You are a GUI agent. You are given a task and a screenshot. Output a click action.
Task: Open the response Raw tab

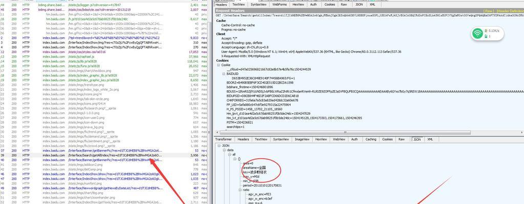click(402, 139)
